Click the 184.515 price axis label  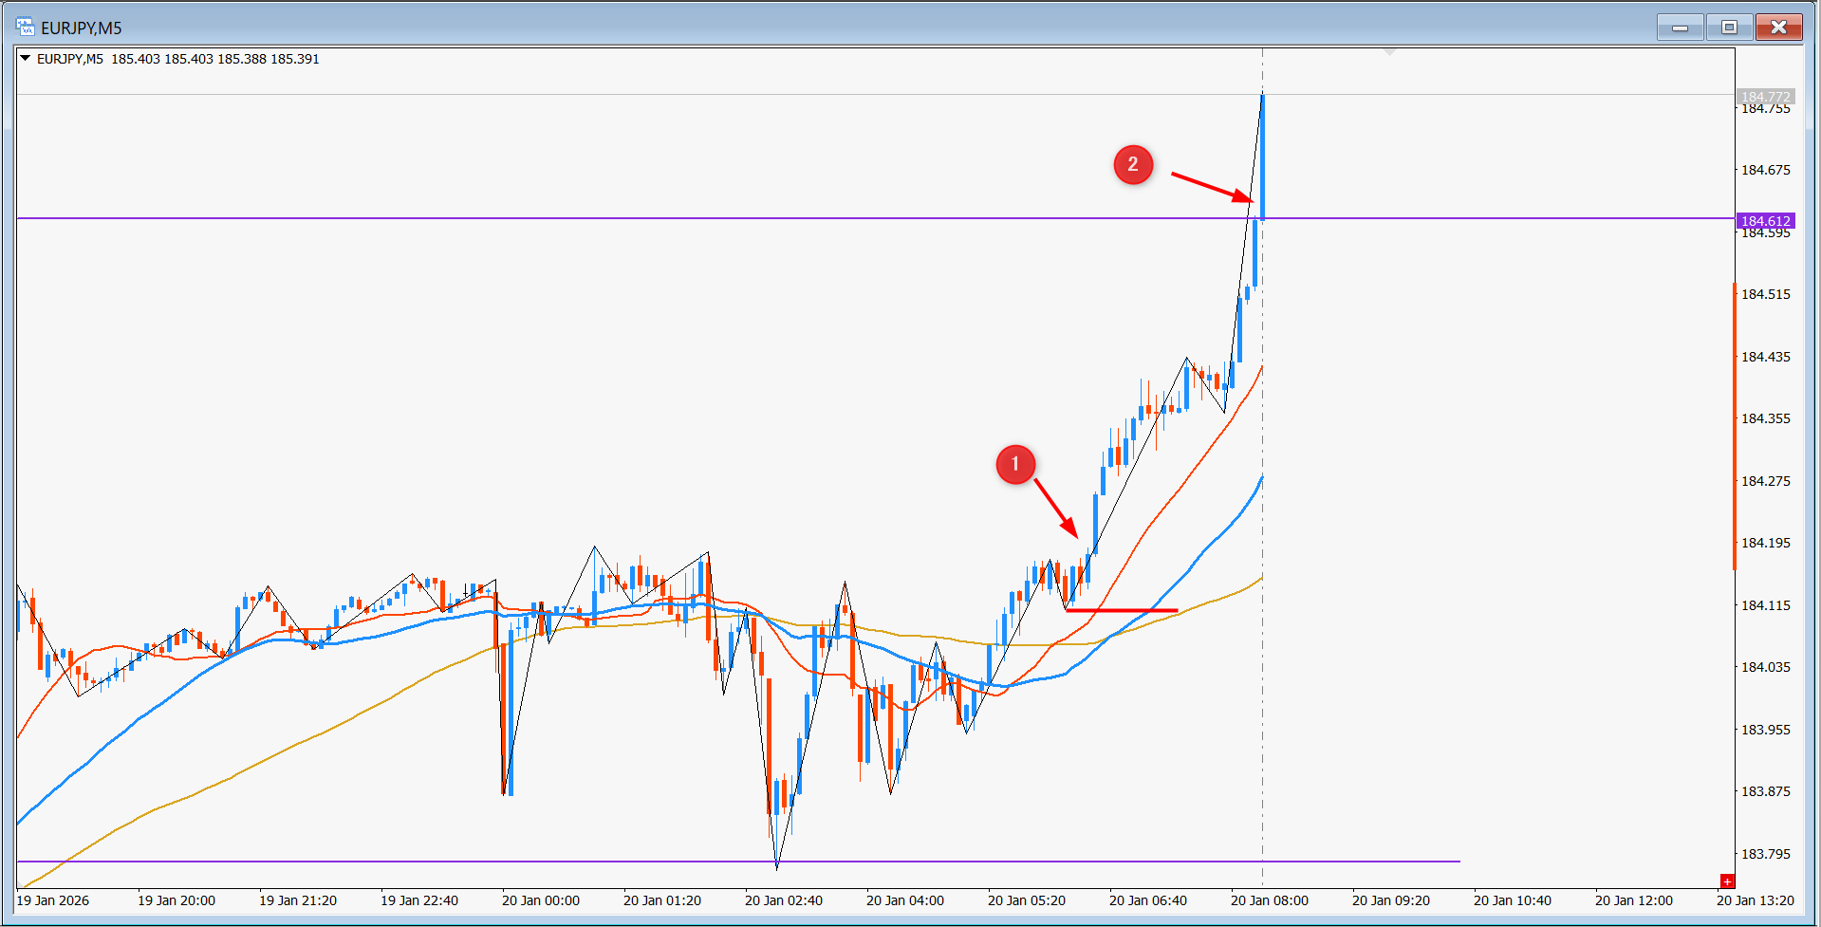click(1766, 294)
